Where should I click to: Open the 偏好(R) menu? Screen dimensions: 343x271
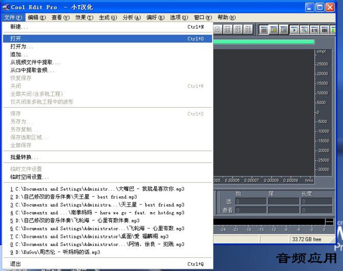[155, 17]
